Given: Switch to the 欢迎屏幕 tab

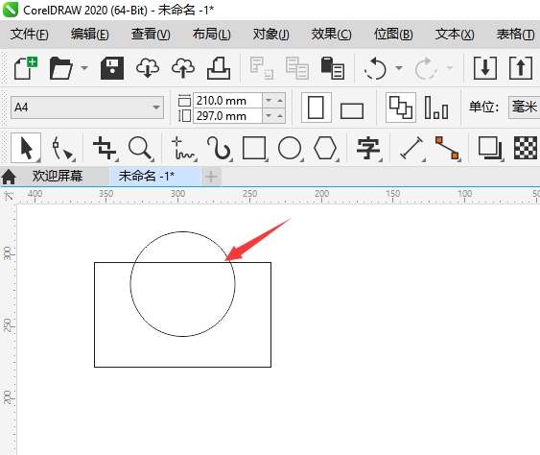Looking at the screenshot, I should click(58, 176).
